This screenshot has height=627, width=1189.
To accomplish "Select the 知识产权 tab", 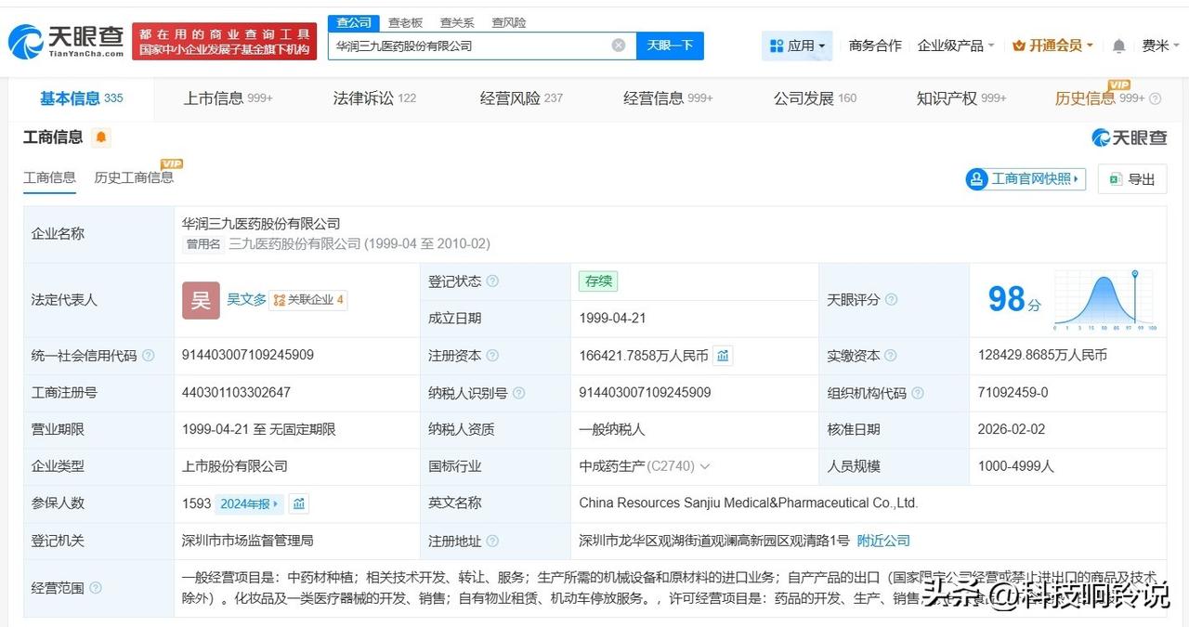I will point(961,98).
